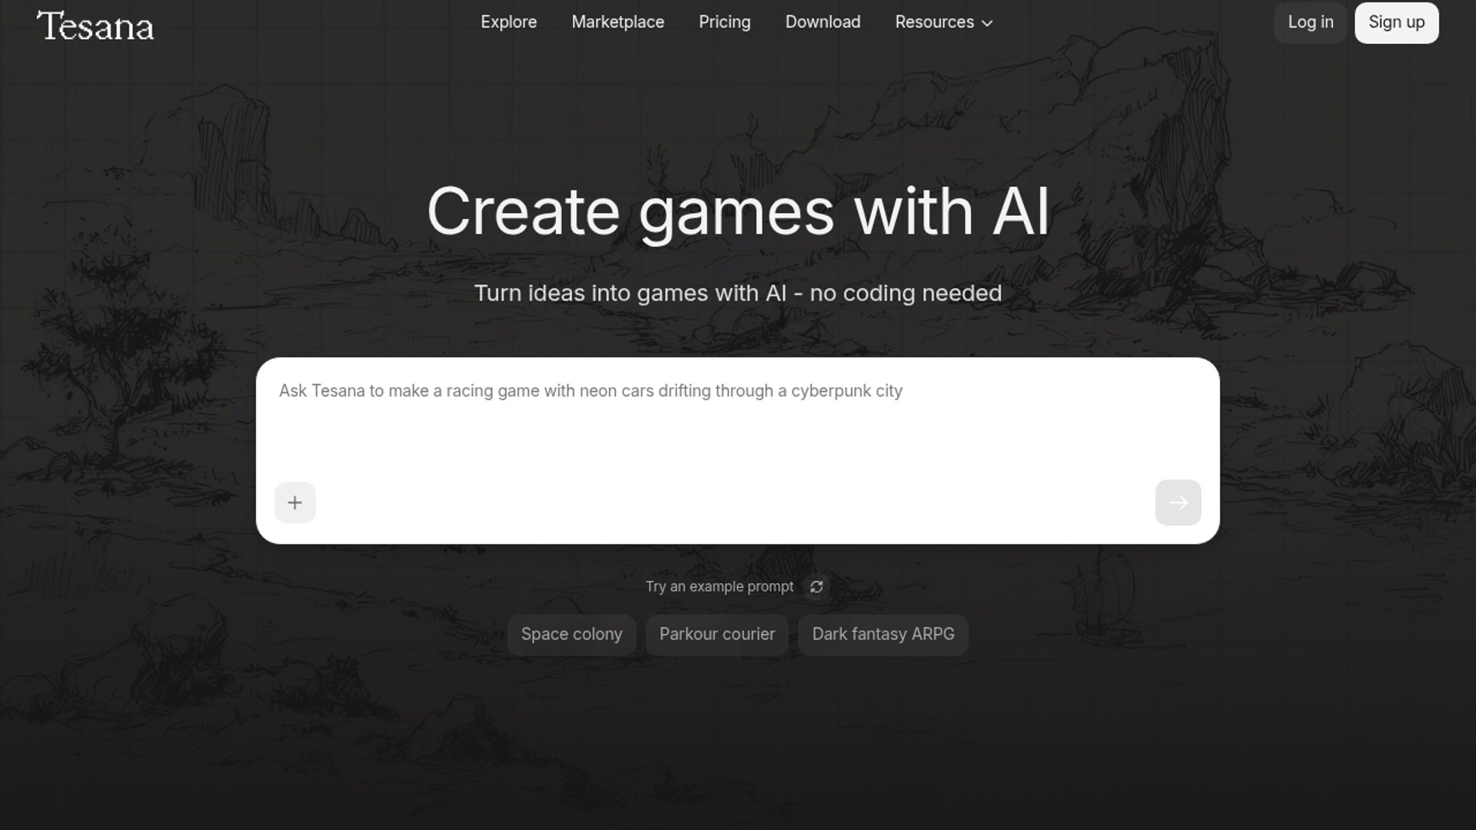This screenshot has width=1476, height=830.
Task: Select the Space colony example prompt
Action: coord(571,635)
